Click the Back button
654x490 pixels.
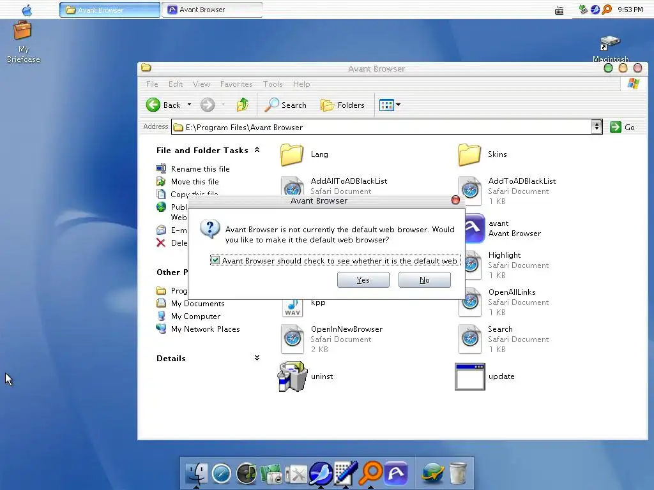pyautogui.click(x=163, y=105)
